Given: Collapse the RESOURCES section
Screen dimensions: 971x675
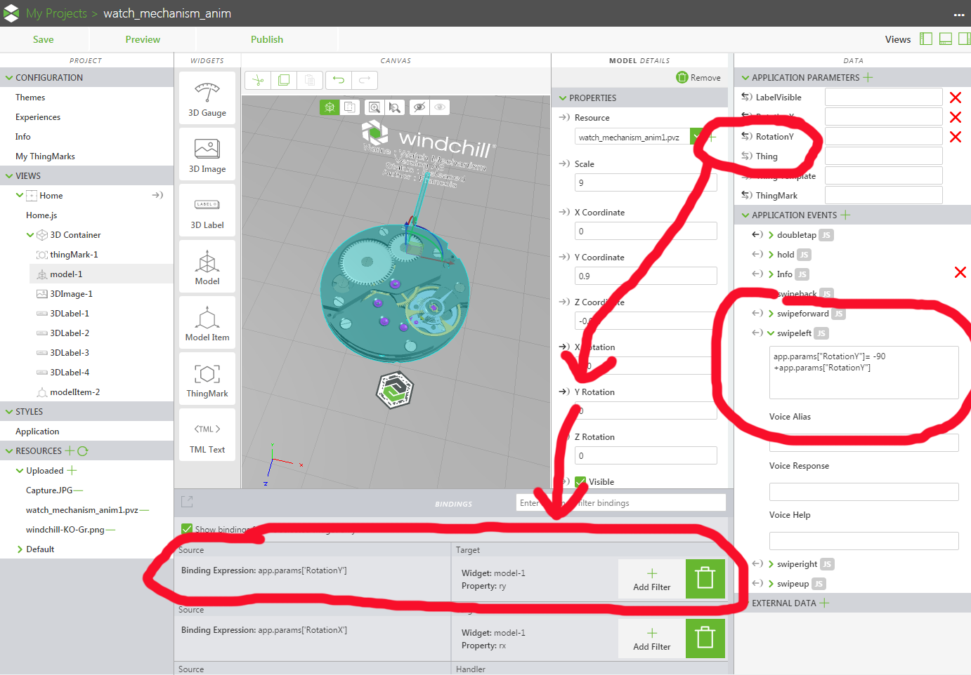Looking at the screenshot, I should point(9,451).
